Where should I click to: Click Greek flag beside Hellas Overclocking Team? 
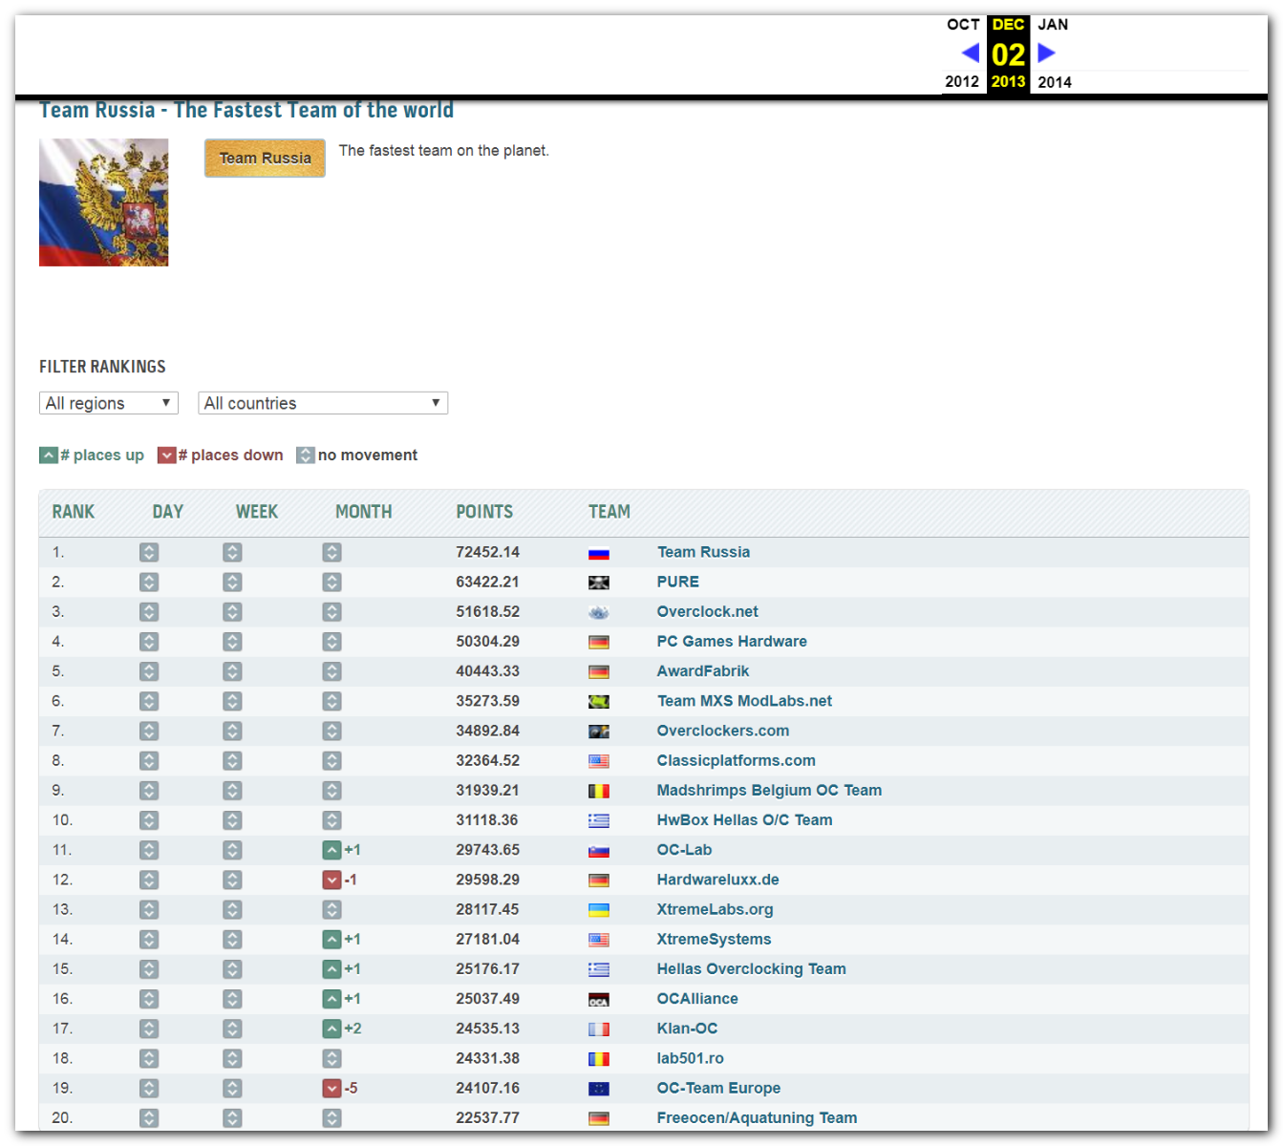tap(599, 969)
